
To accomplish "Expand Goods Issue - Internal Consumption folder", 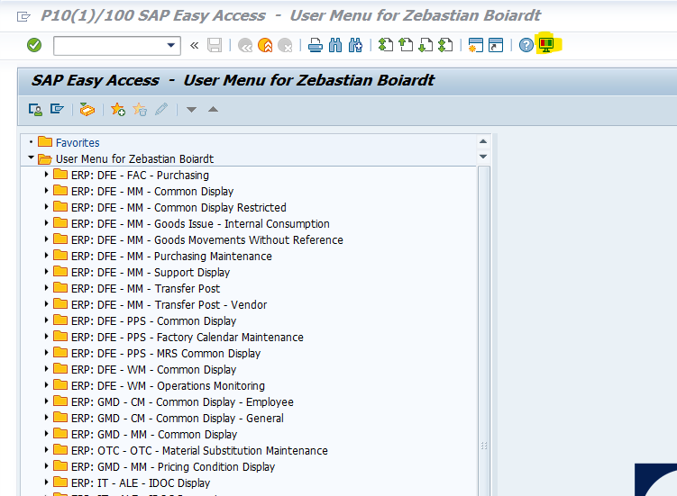I will [46, 223].
